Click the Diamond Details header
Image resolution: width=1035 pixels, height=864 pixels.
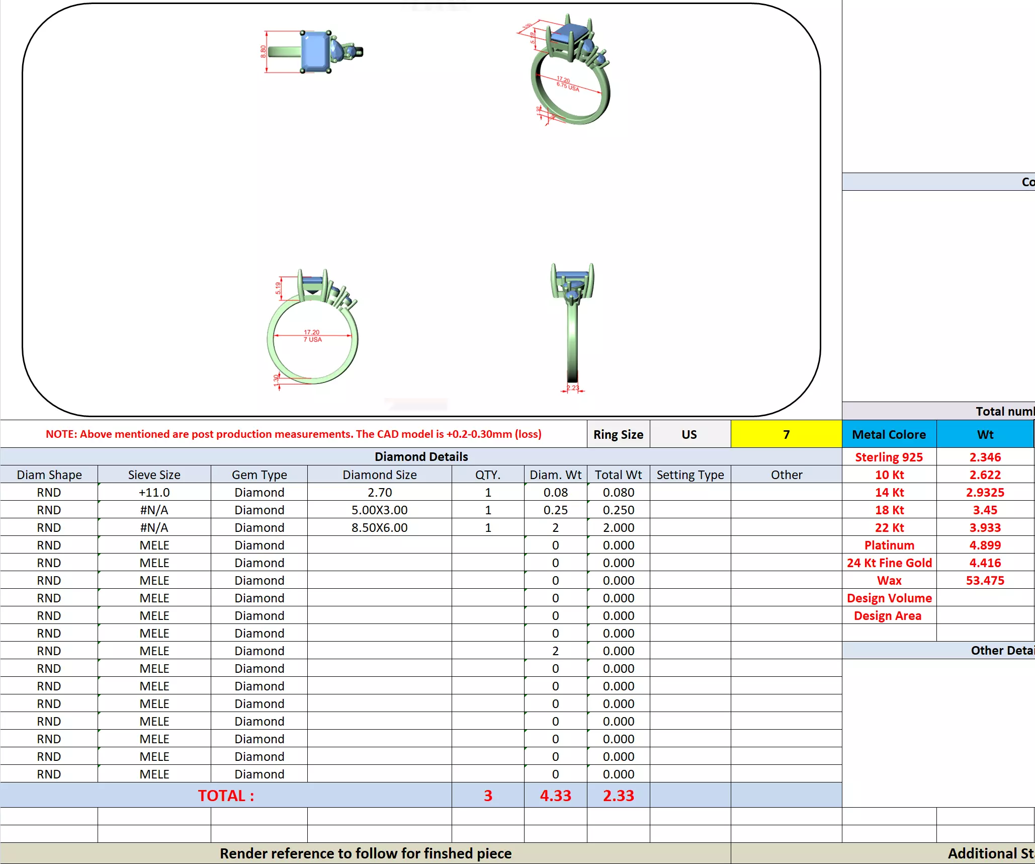point(421,456)
